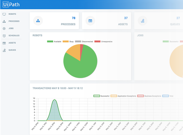Toggle Total series in Transactions legend
Viewport: 183px width, 135px height.
tap(168, 96)
